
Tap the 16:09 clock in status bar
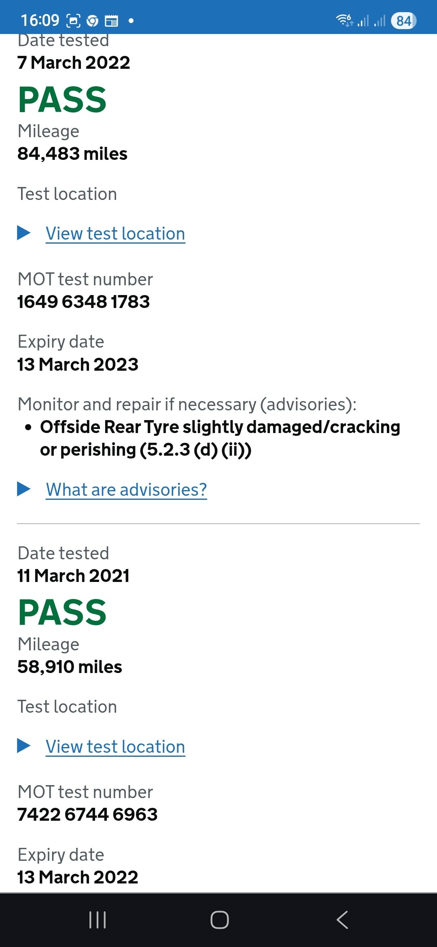pos(40,20)
